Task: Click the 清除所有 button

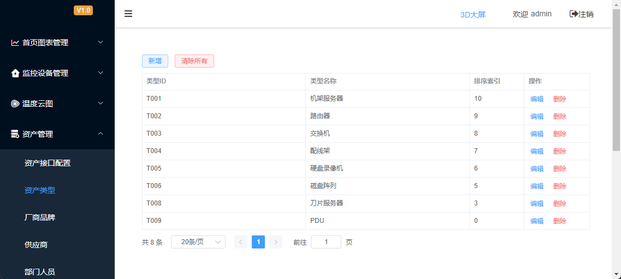Action: (x=194, y=61)
